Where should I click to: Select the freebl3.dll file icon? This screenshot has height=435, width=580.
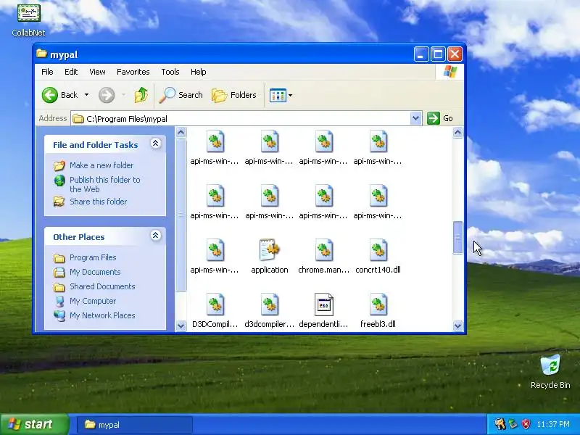tap(378, 304)
